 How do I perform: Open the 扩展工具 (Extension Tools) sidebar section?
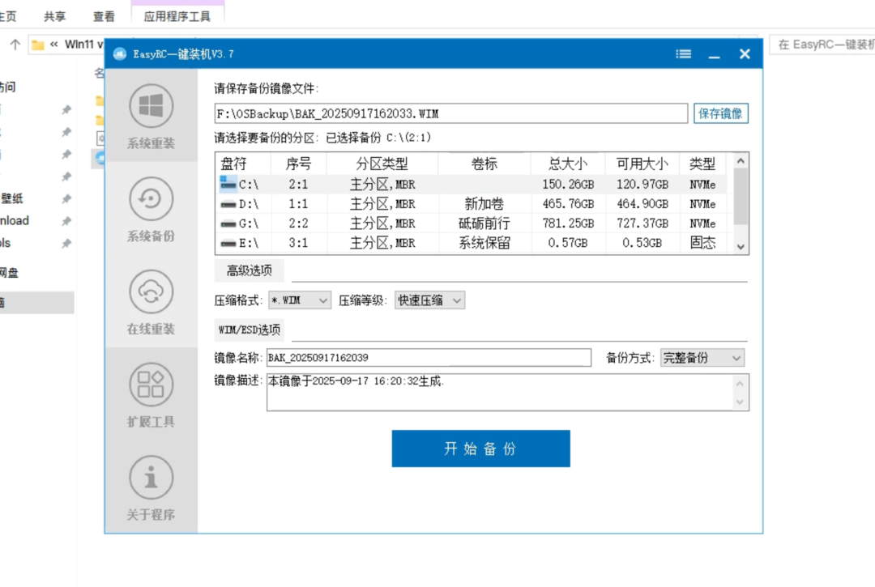(151, 394)
